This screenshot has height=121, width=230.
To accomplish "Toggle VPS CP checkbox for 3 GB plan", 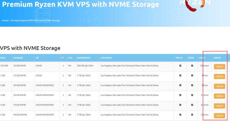I will click(x=180, y=95).
